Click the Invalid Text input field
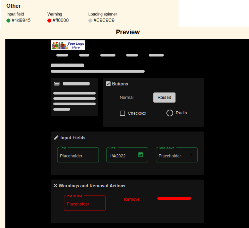 coord(85,204)
